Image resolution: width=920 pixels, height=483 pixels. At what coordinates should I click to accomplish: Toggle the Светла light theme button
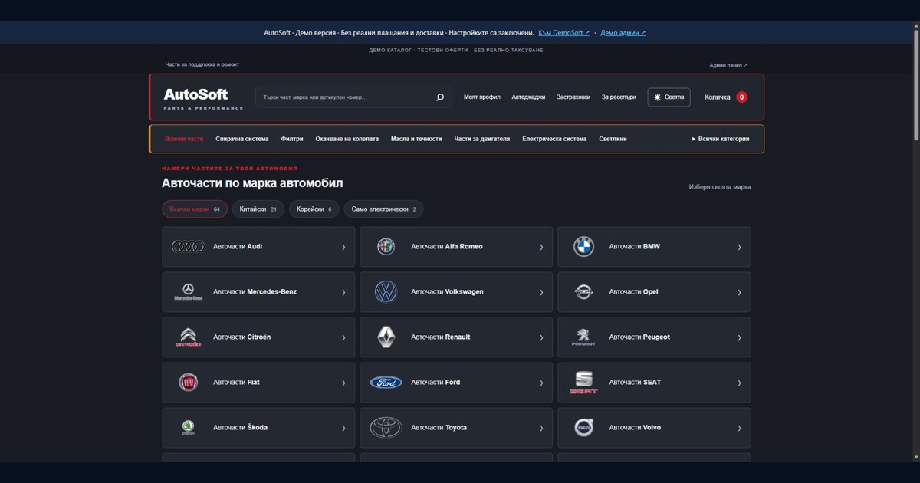[669, 97]
